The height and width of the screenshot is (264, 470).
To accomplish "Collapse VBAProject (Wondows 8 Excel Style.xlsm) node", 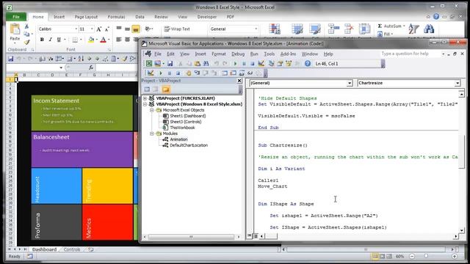I will click(x=145, y=104).
